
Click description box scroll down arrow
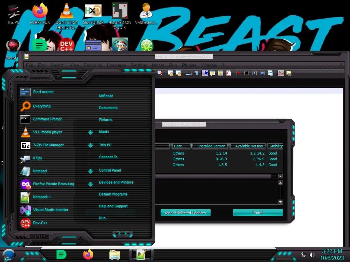click(280, 202)
